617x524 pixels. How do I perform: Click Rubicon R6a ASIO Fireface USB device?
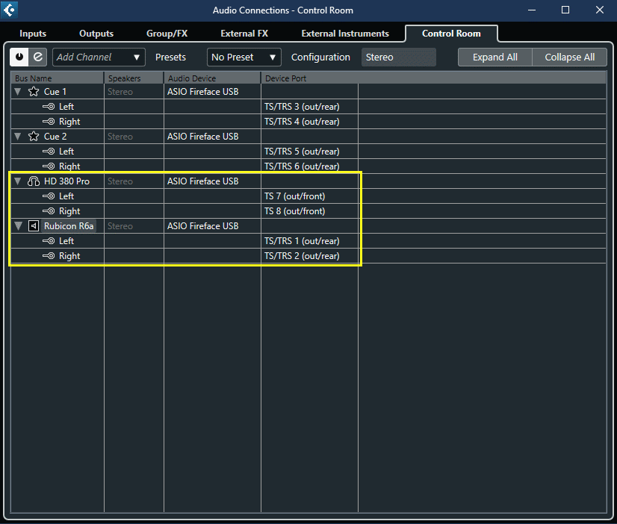click(x=203, y=226)
